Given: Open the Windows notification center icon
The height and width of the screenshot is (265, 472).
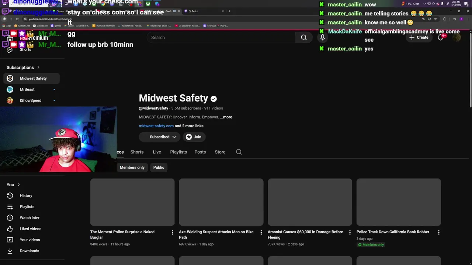Looking at the screenshot, I should pyautogui.click(x=466, y=4).
